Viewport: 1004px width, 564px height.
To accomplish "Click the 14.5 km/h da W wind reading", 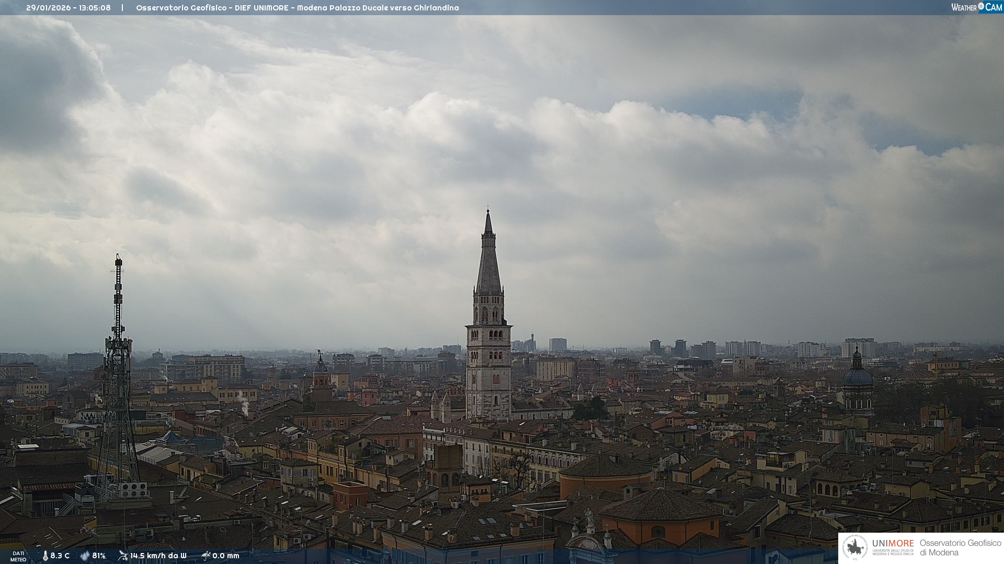I will 158,556.
